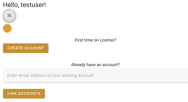The width and height of the screenshot is (188, 102).
Task: Link existing account with Link Accounts
Action: [x=24, y=94]
